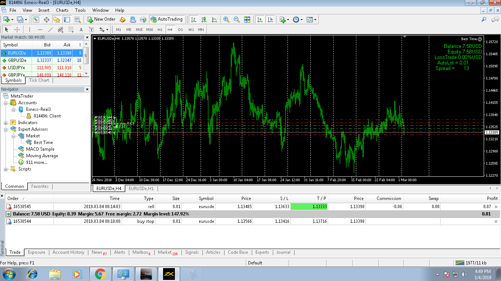Switch to the Account History tab
The image size is (501, 281).
click(68, 252)
